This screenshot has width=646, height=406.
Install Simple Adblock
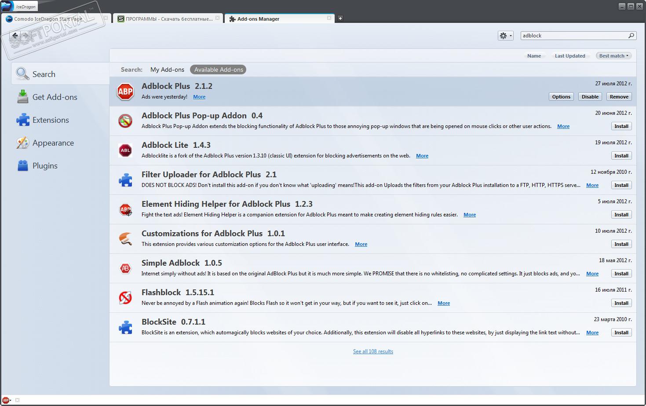[621, 274]
